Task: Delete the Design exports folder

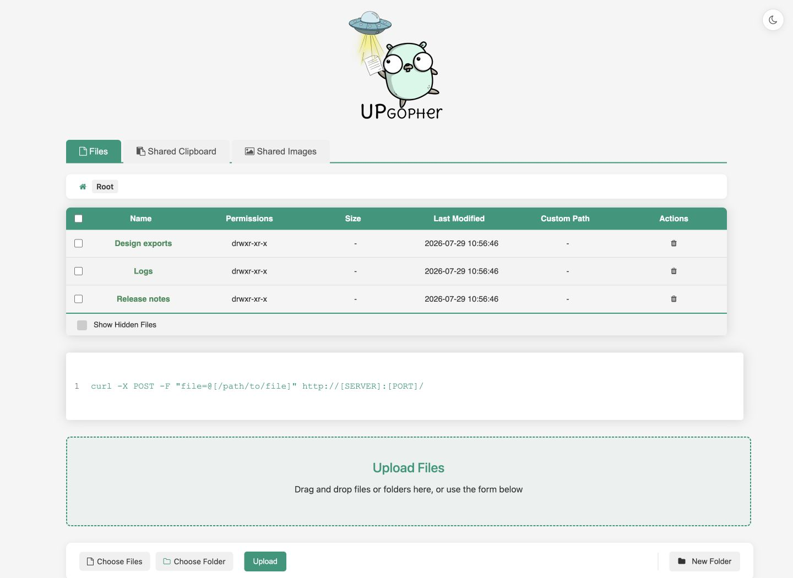Action: click(x=673, y=243)
